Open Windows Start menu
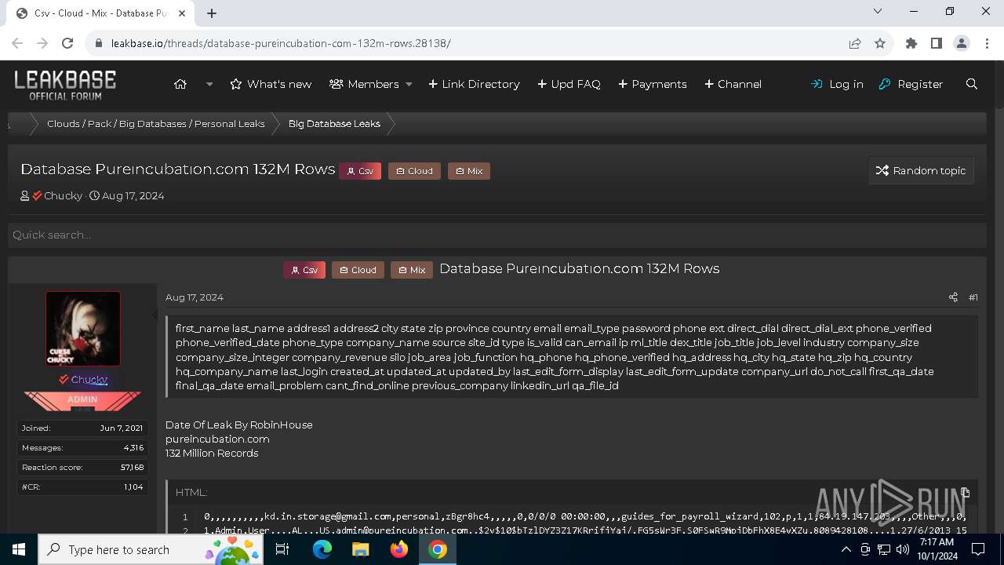 (x=19, y=549)
